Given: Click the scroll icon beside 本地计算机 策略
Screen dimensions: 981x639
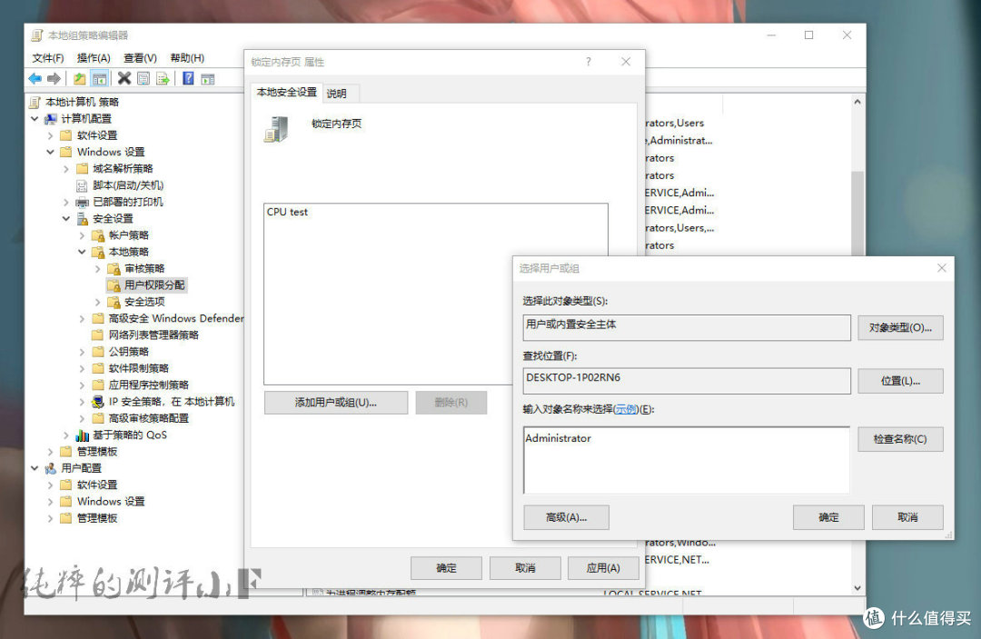Looking at the screenshot, I should coord(35,102).
